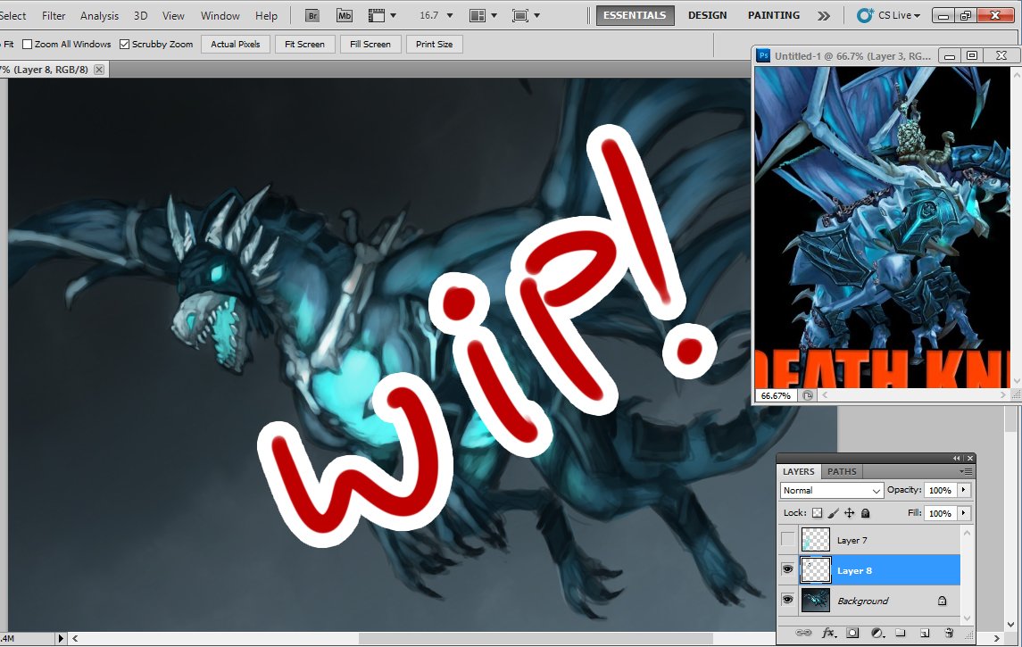Click the Fit Screen button
This screenshot has height=647, width=1022.
tap(304, 45)
